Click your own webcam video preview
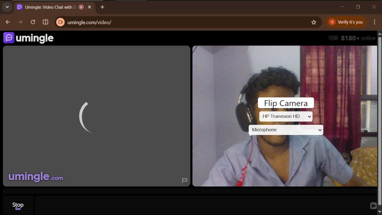Viewport: 382px width, 215px height. pos(285,116)
